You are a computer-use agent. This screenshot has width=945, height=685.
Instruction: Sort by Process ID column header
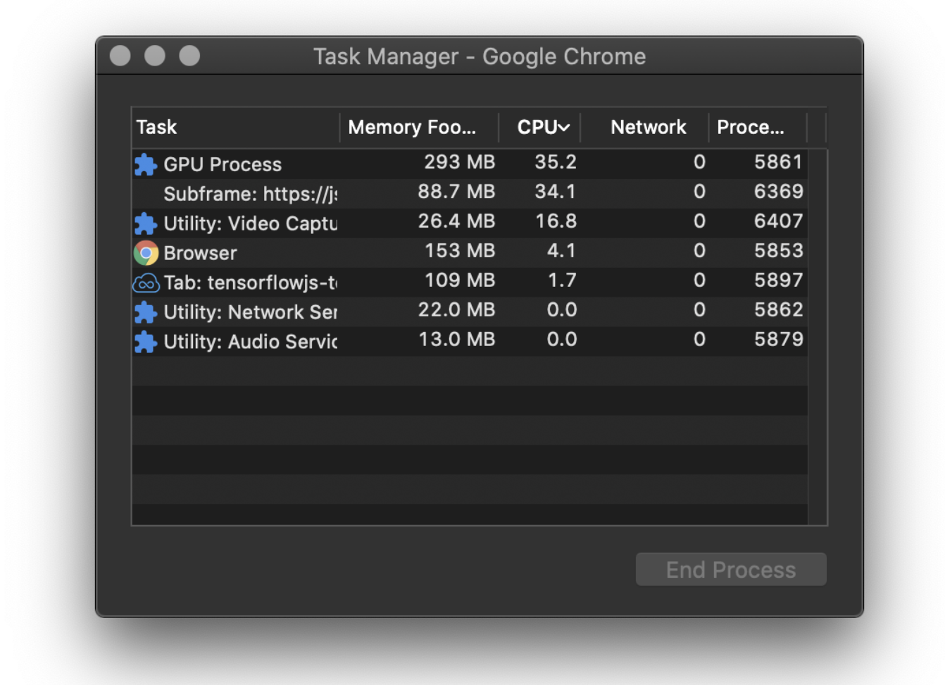pos(750,128)
